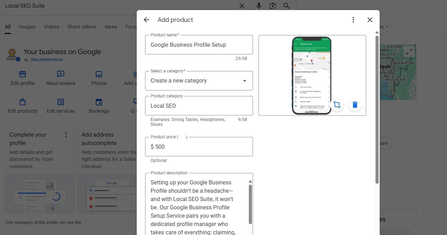Click the crop icon on product image

(x=337, y=104)
